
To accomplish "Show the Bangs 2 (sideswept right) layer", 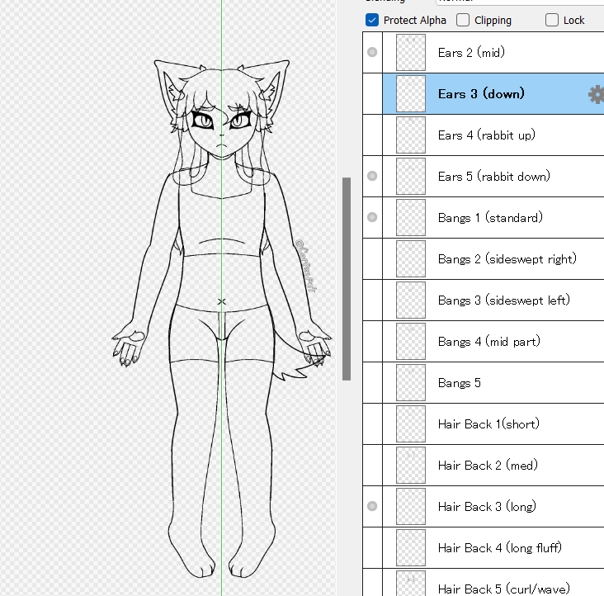I will tap(372, 258).
